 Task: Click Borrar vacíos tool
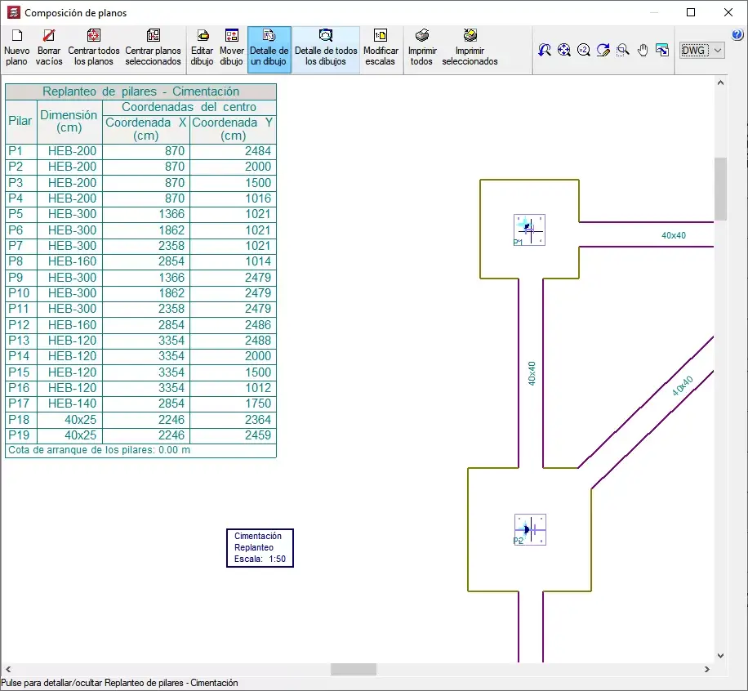[49, 49]
